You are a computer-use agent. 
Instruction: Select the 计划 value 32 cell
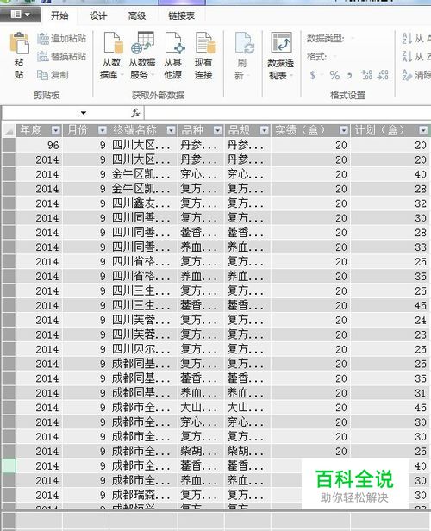(390, 203)
